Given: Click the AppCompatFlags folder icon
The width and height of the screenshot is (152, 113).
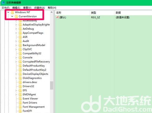Looking at the screenshot, I should pyautogui.click(x=20, y=33).
